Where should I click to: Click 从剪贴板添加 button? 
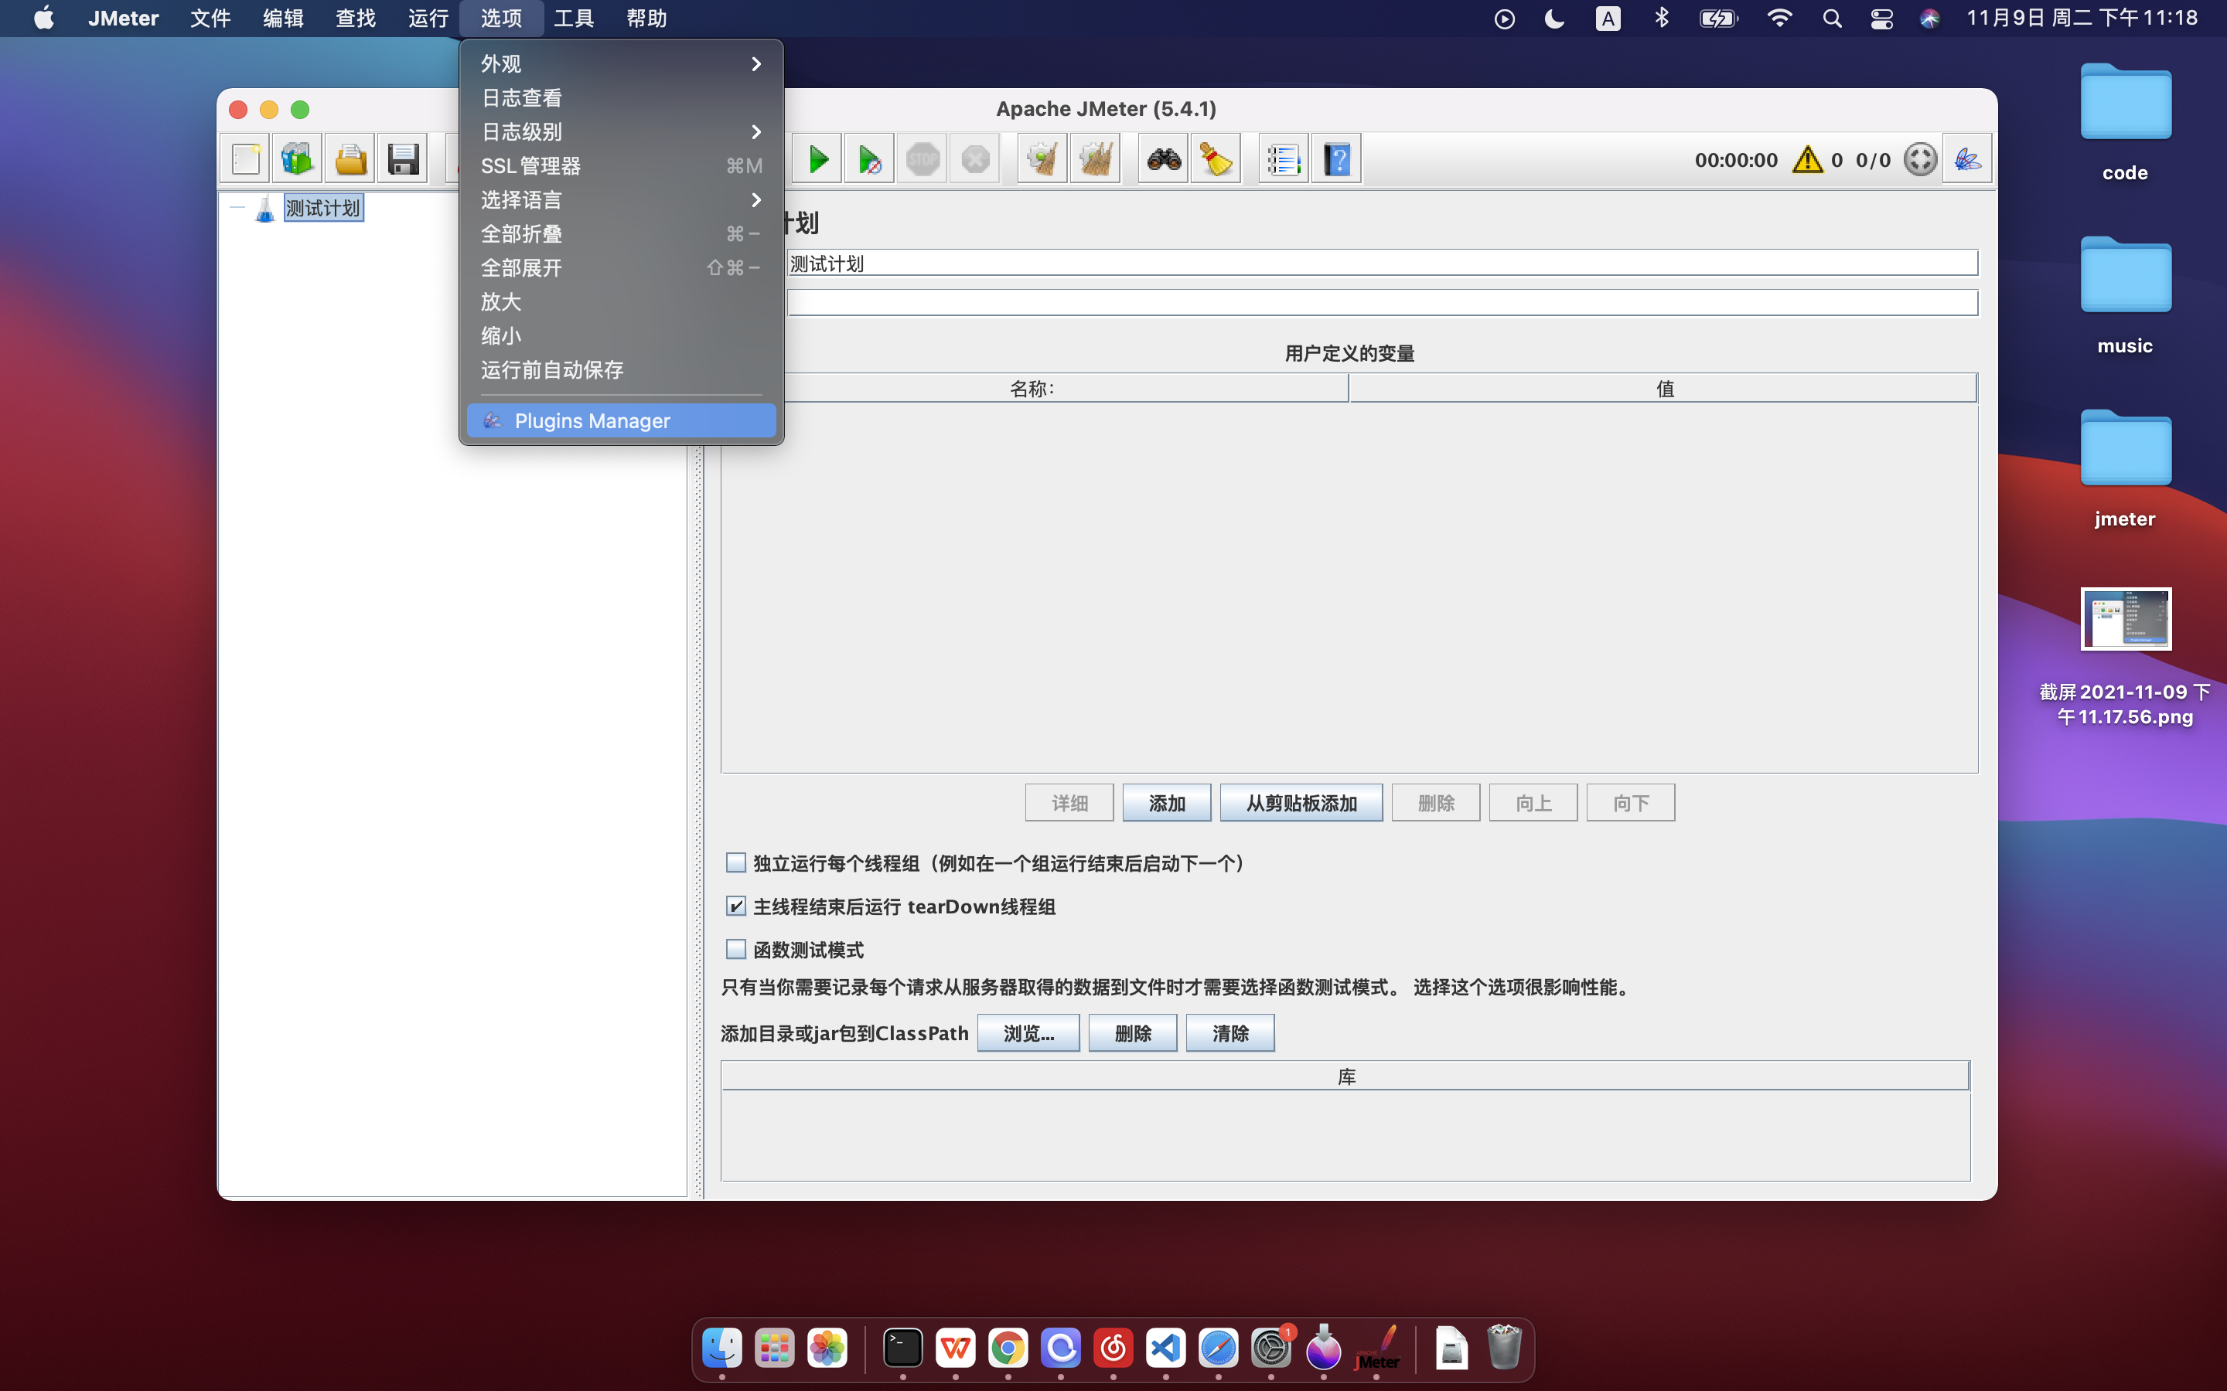click(1301, 803)
